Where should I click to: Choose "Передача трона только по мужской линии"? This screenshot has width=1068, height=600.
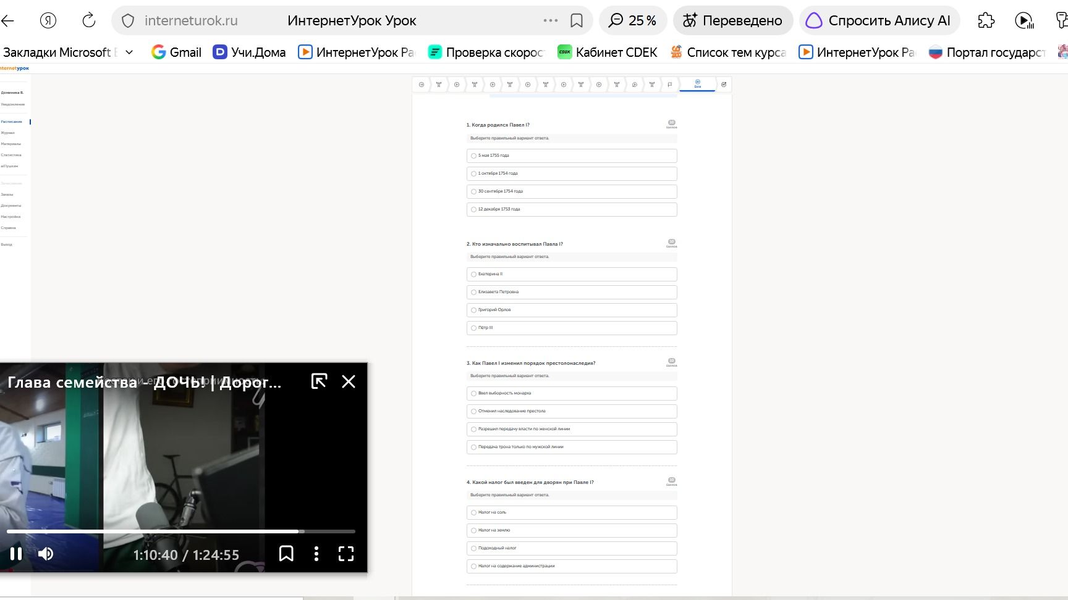572,447
